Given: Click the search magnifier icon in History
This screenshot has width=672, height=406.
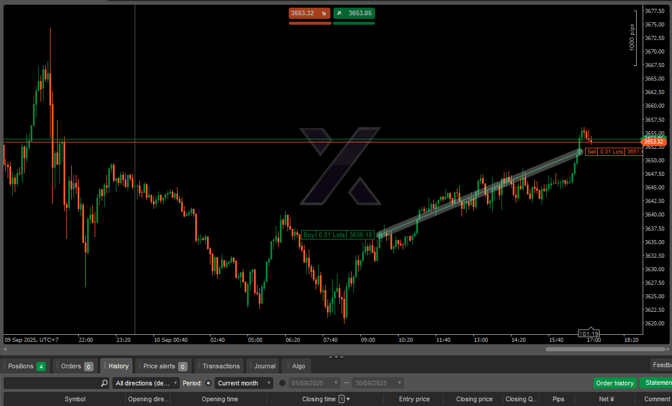Looking at the screenshot, I should 104,383.
